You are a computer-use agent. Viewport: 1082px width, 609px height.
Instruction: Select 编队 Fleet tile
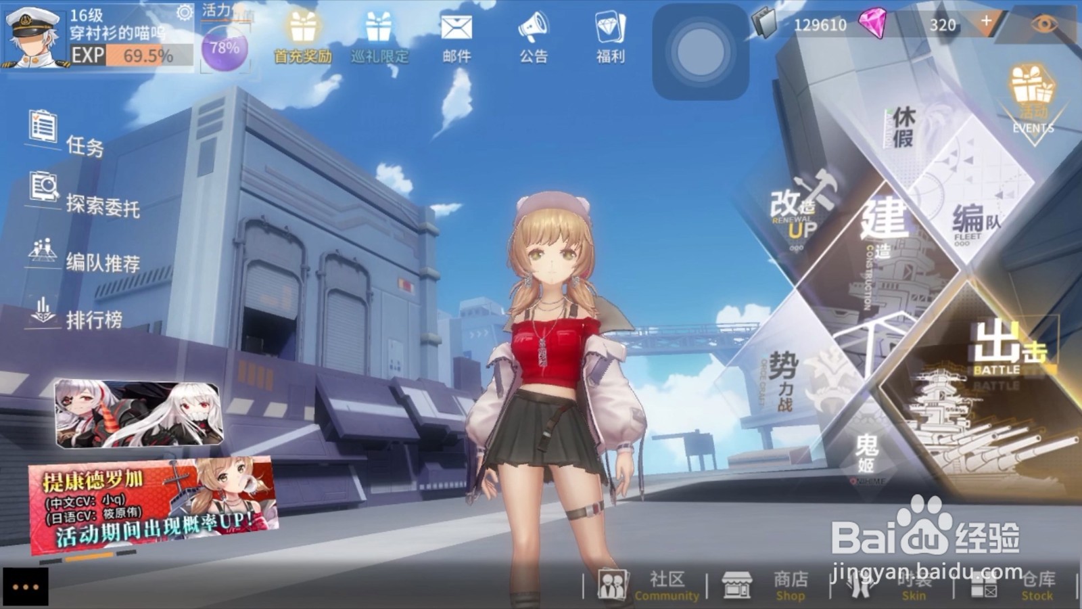point(976,222)
